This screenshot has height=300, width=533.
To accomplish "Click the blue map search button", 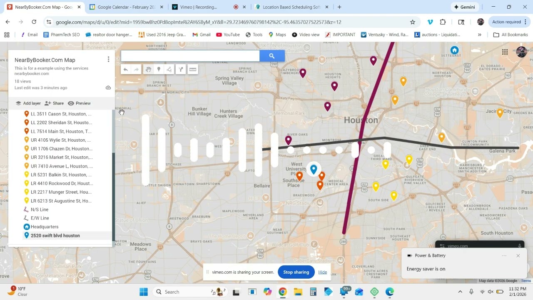I will click(x=272, y=56).
